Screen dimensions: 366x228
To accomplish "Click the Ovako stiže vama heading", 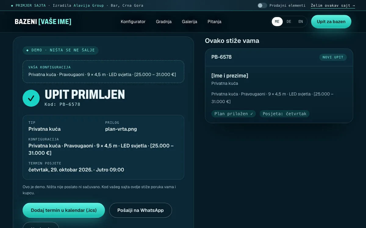I will click(232, 41).
